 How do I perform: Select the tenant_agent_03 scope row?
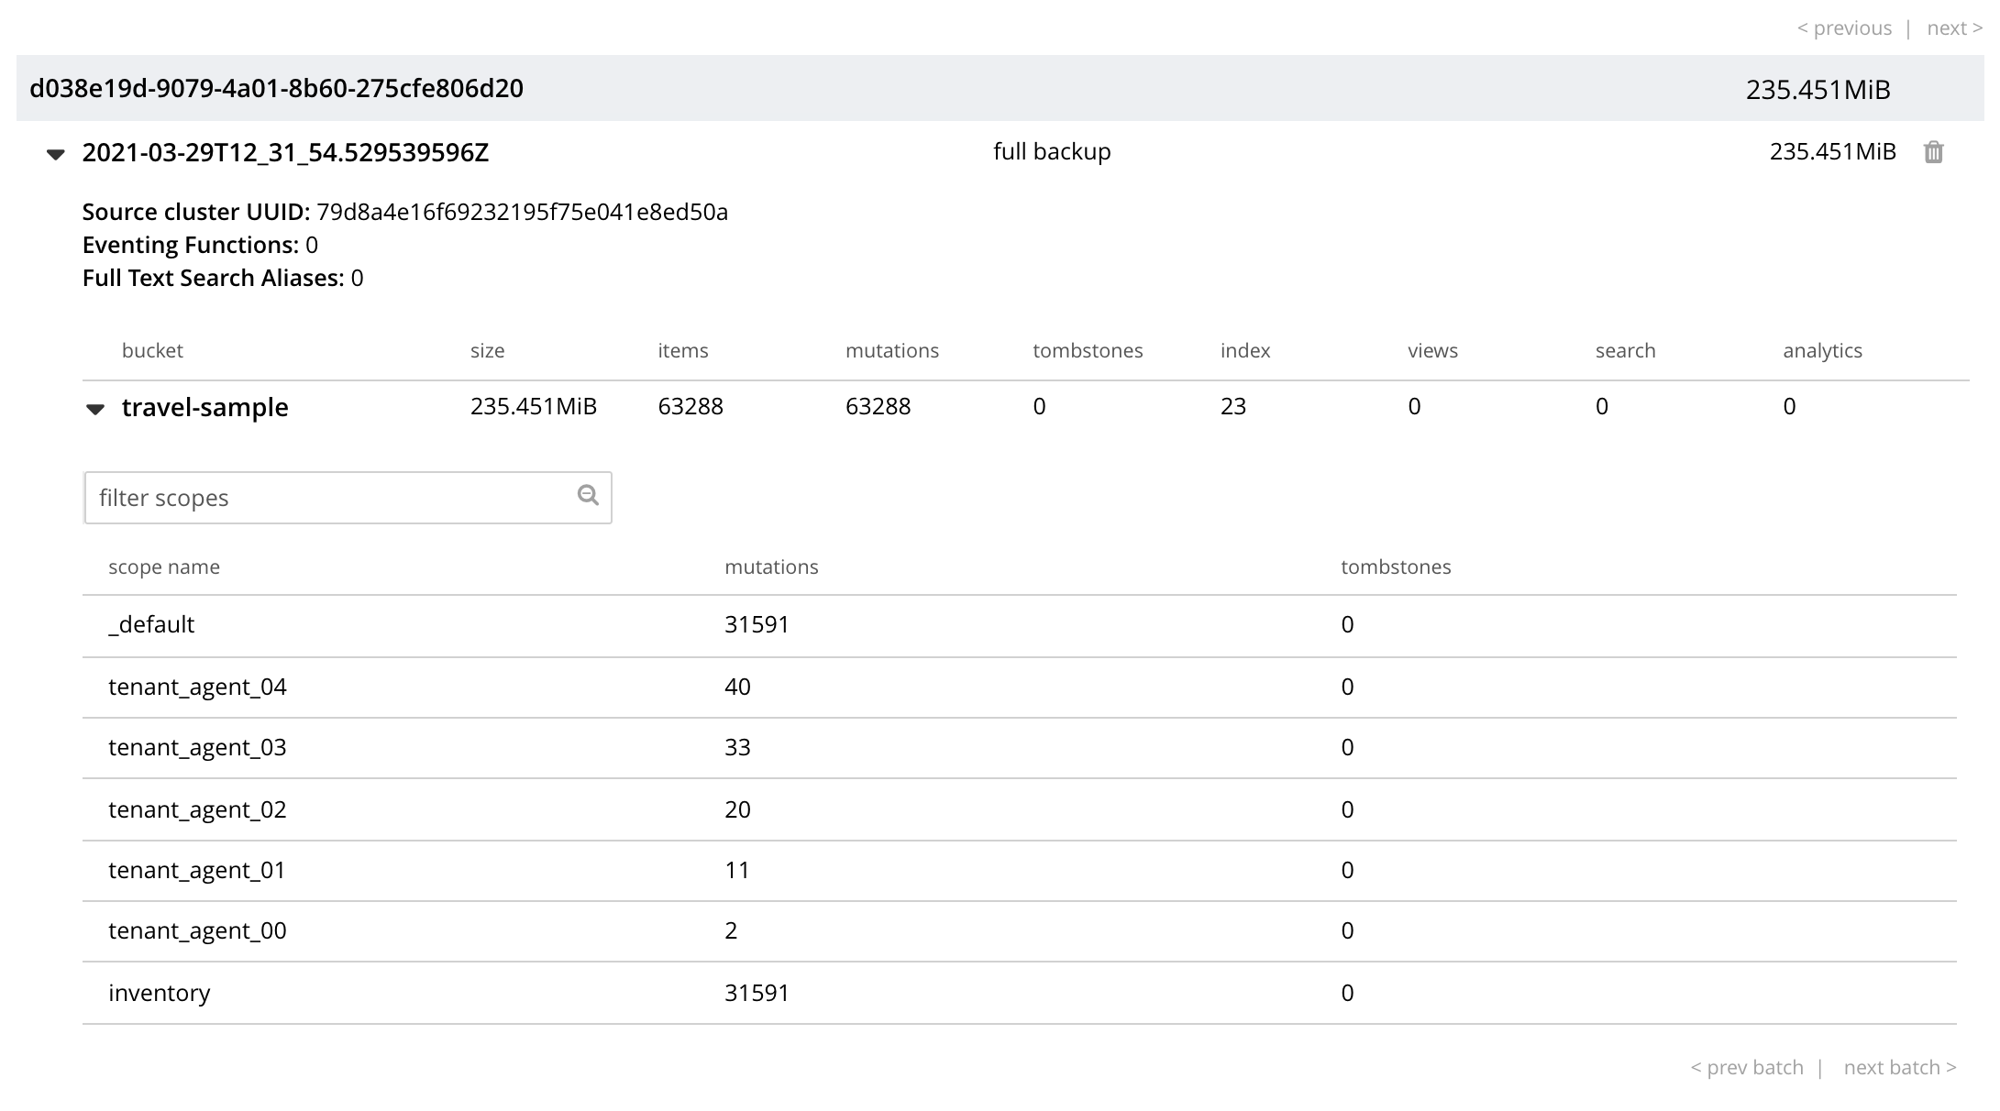coord(197,748)
